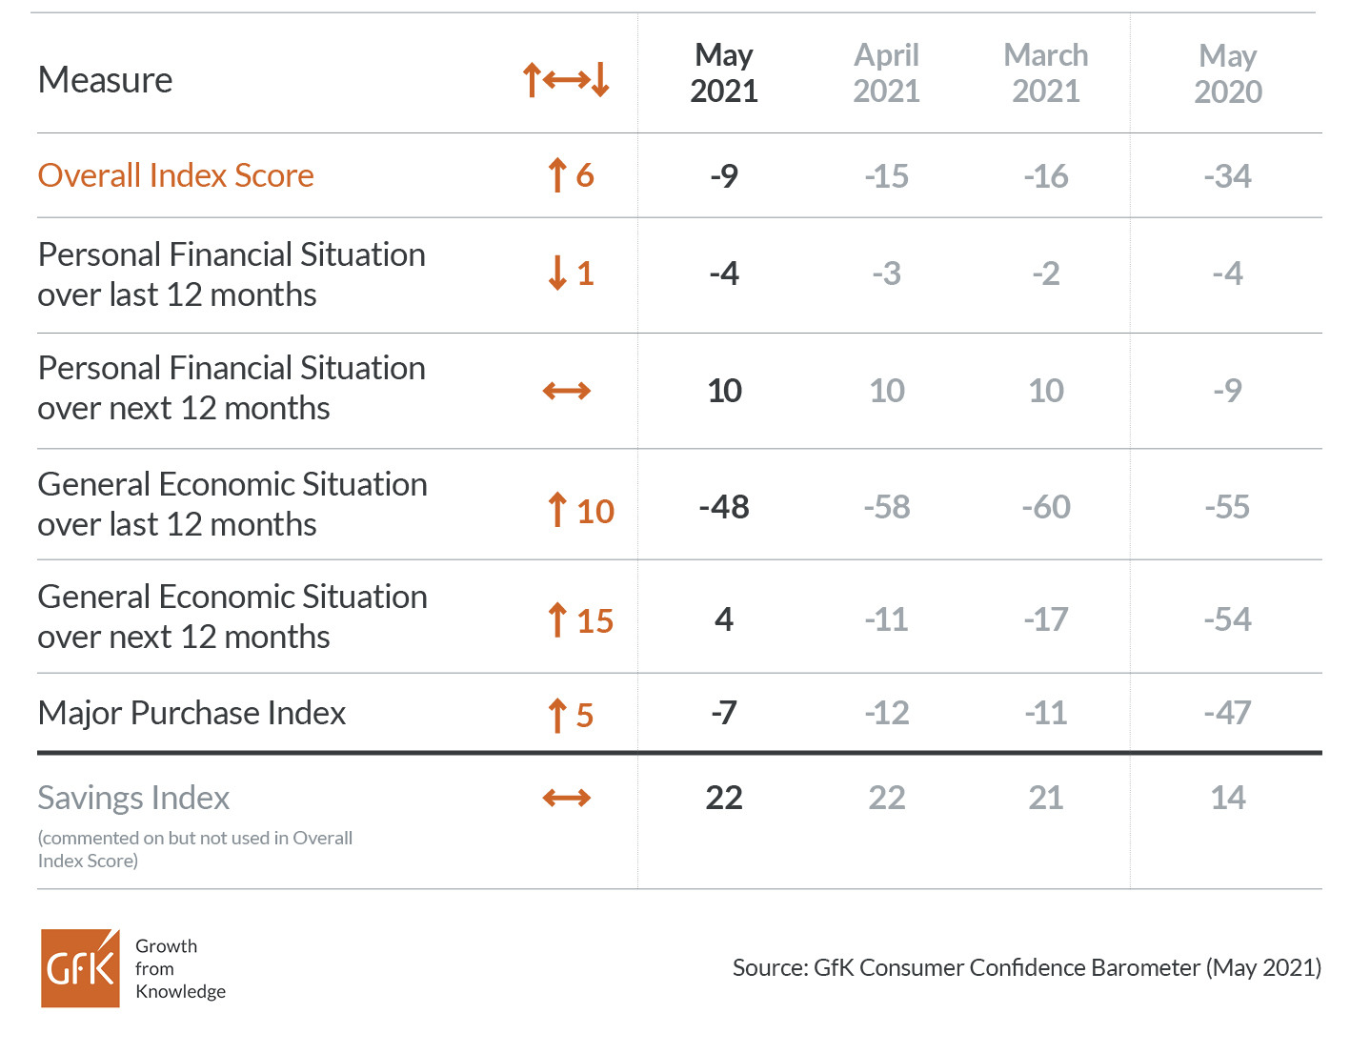Select the May 2021 column header
The image size is (1350, 1054).
click(724, 73)
